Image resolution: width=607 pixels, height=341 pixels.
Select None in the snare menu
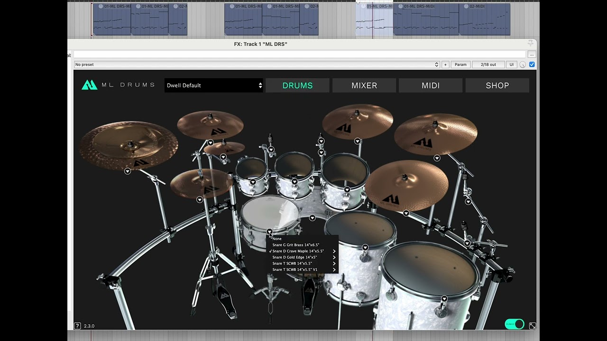point(303,239)
